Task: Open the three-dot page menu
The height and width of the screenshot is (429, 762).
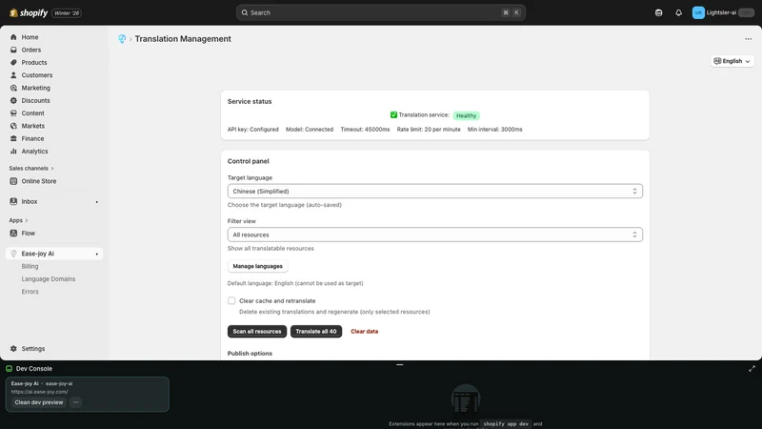Action: click(x=748, y=39)
